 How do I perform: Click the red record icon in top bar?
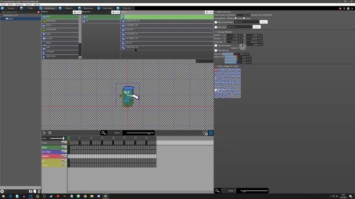340,9
